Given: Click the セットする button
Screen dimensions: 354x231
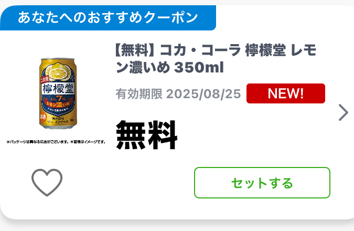Looking at the screenshot, I should pos(262,183).
